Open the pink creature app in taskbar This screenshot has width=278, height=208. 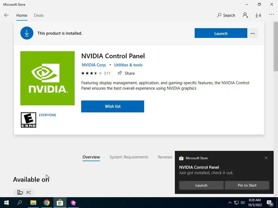[73, 203]
